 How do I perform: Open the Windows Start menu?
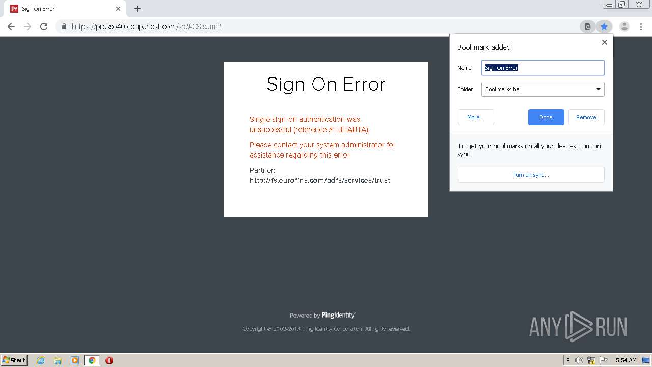[x=14, y=360]
